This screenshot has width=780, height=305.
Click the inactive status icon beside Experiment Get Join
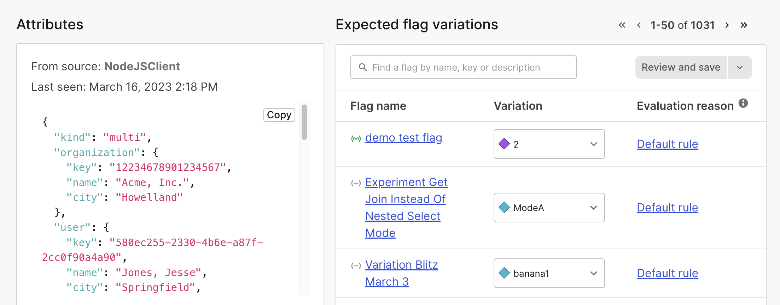(356, 183)
